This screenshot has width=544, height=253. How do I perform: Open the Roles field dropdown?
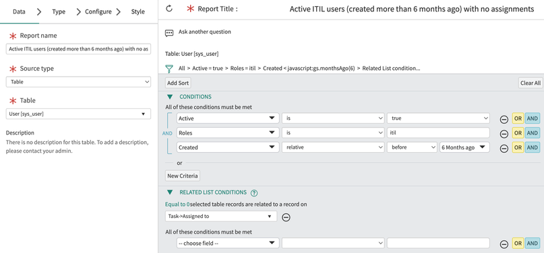(228, 133)
